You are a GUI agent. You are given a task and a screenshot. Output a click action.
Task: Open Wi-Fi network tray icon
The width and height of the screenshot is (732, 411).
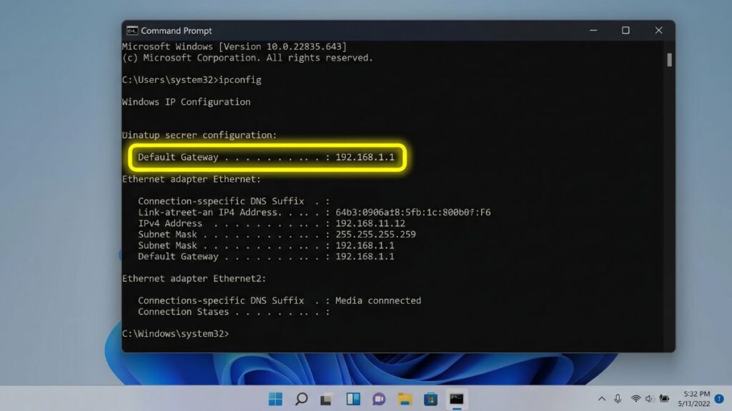pos(635,399)
